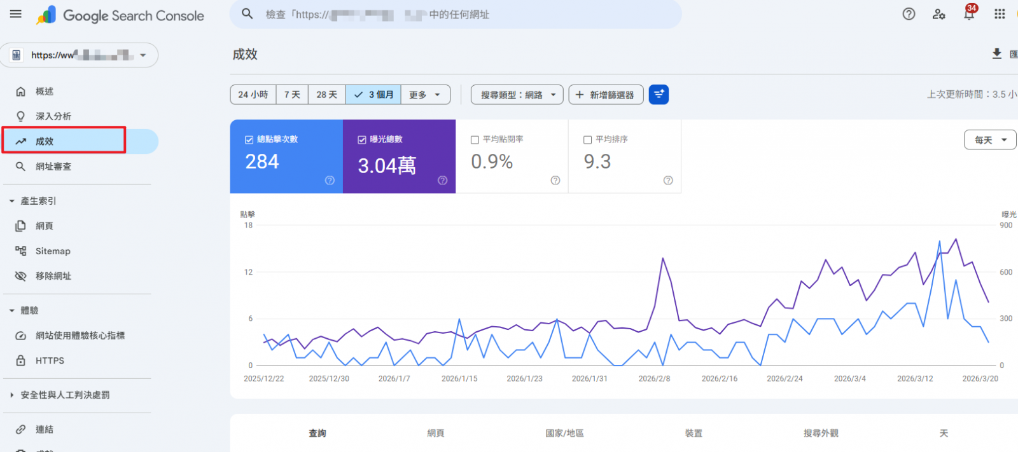Open 搜尋類型：網路 filter dropdown

click(517, 95)
